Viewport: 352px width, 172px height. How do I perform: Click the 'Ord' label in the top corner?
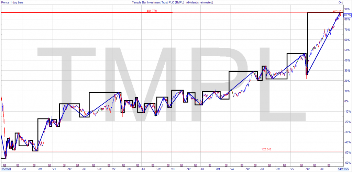341,2
